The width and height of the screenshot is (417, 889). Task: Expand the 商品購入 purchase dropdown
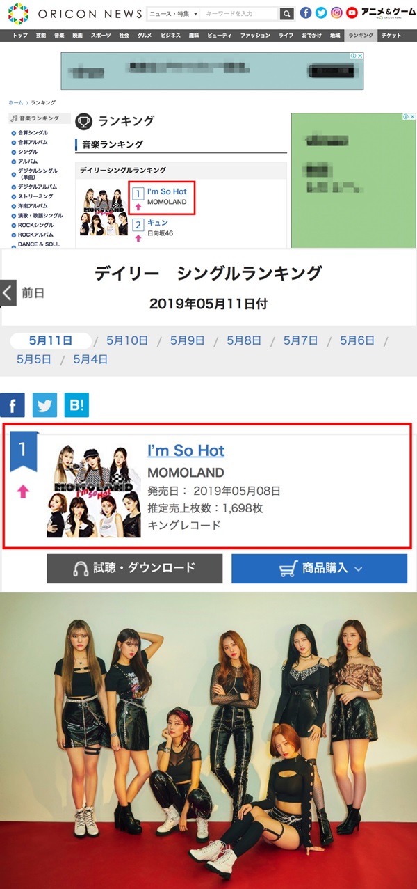[x=319, y=568]
